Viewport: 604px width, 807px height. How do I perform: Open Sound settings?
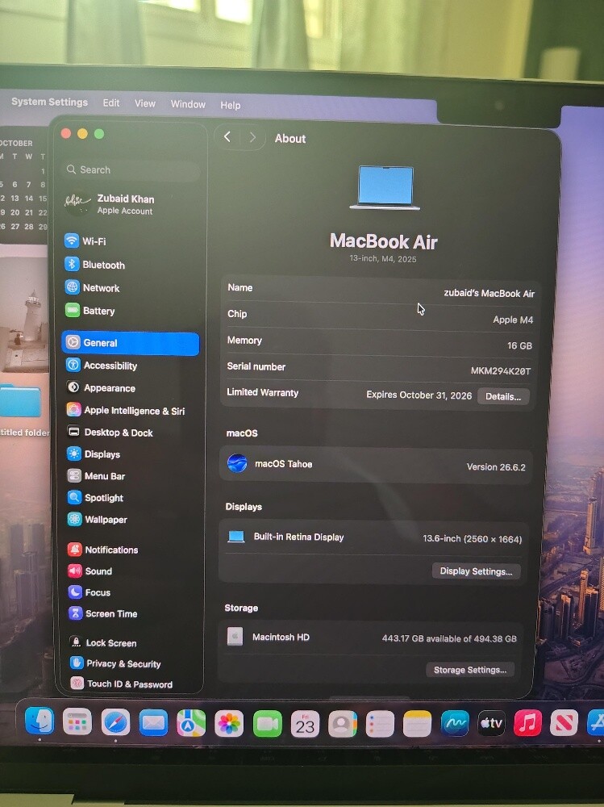pos(90,571)
